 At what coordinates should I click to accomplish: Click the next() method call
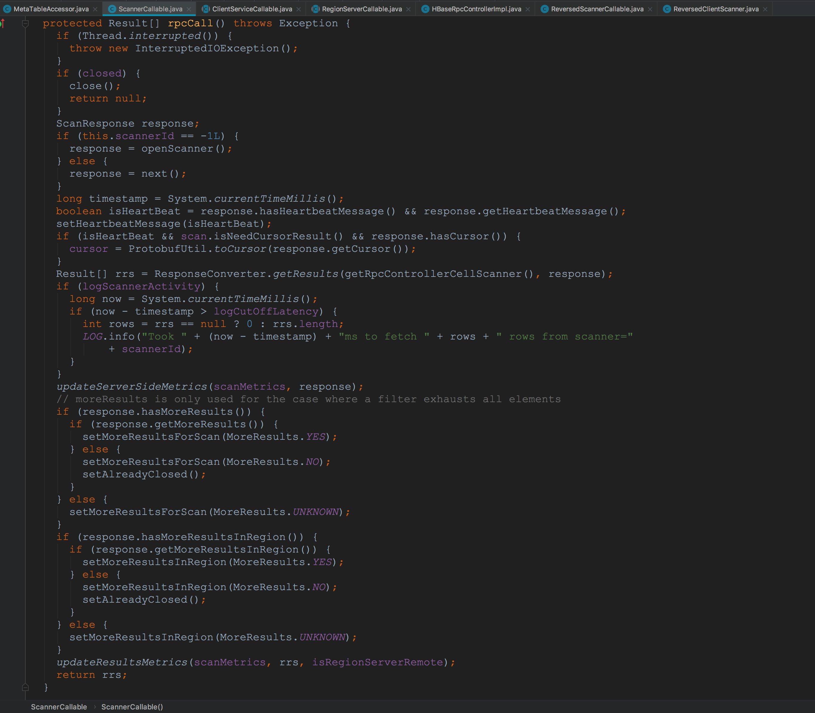pos(160,174)
